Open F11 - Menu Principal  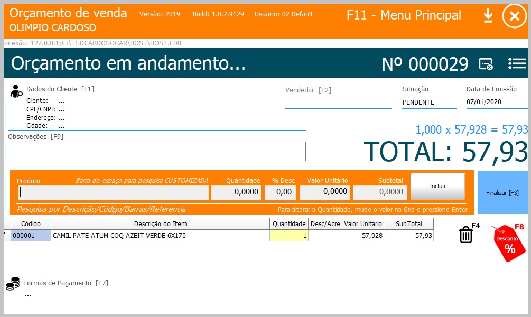click(404, 15)
